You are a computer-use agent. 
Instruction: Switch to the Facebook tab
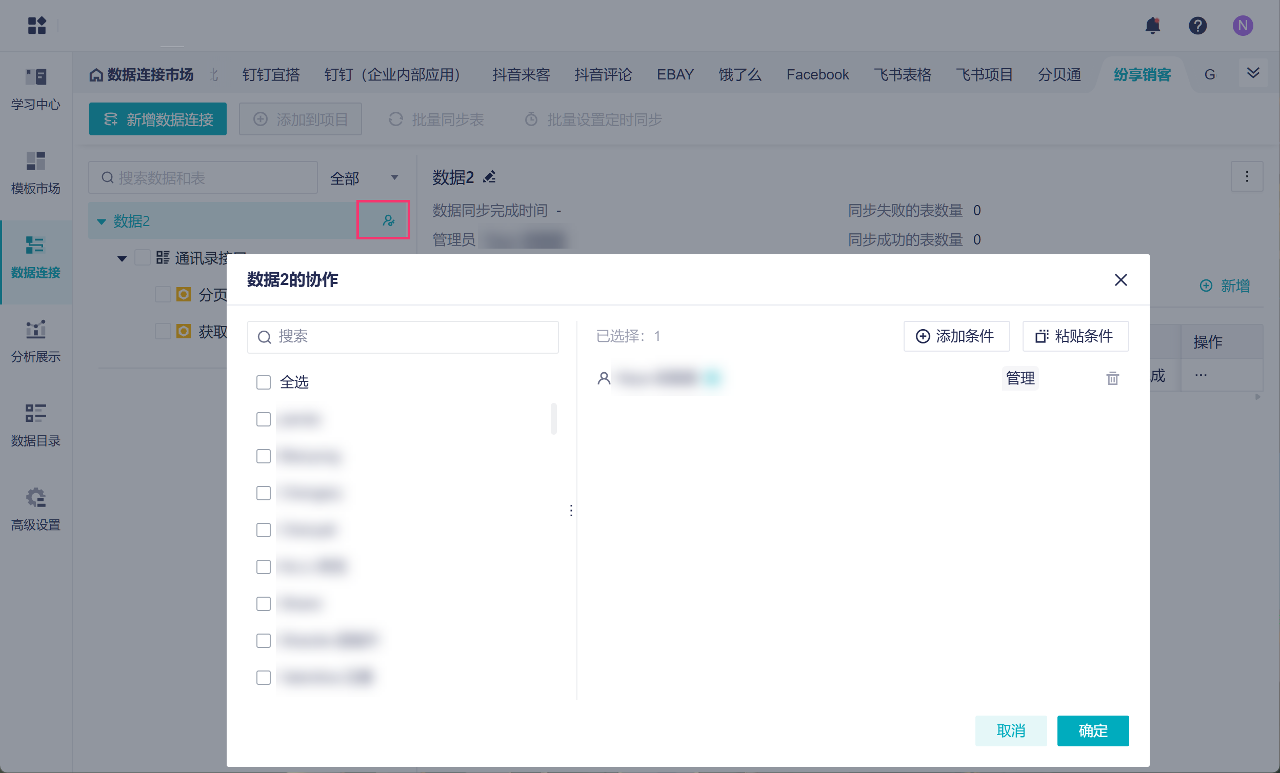point(817,74)
